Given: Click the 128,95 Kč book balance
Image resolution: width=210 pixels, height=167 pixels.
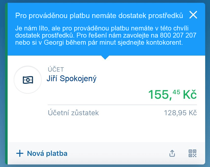Looking at the screenshot, I should 180,113.
